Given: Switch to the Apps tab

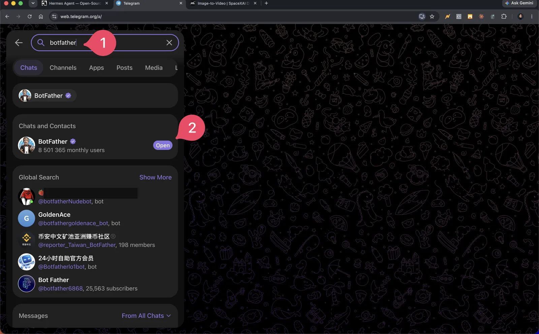Looking at the screenshot, I should click(x=96, y=68).
